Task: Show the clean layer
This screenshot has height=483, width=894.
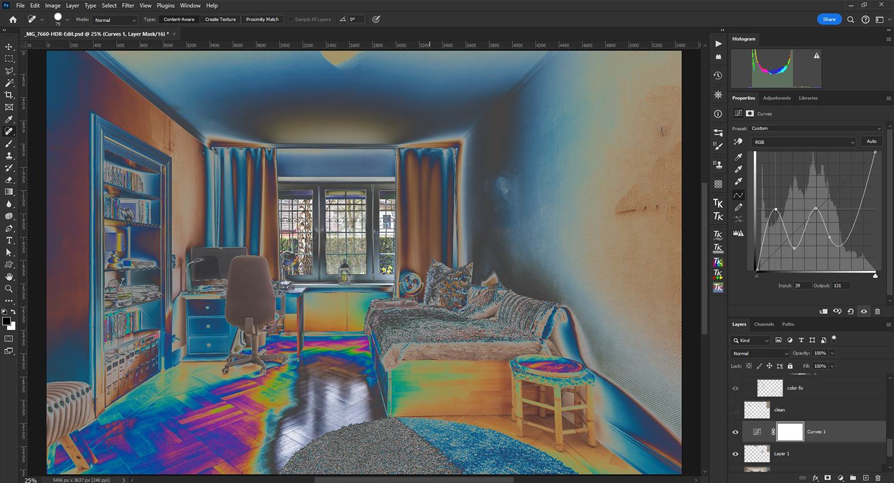Action: pos(735,410)
